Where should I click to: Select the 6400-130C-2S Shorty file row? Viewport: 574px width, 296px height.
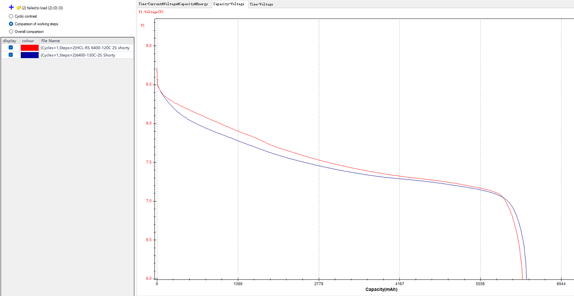(x=78, y=55)
